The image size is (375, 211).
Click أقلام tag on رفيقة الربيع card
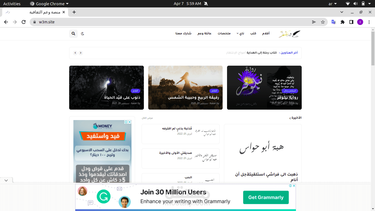click(x=214, y=91)
